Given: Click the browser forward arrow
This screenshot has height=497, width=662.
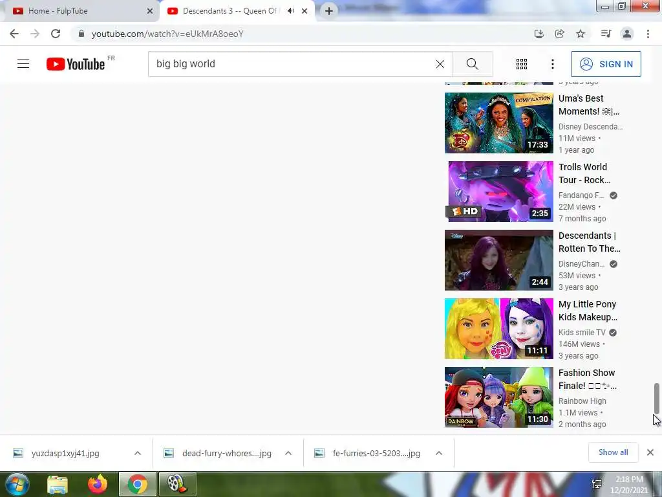Looking at the screenshot, I should [x=35, y=34].
